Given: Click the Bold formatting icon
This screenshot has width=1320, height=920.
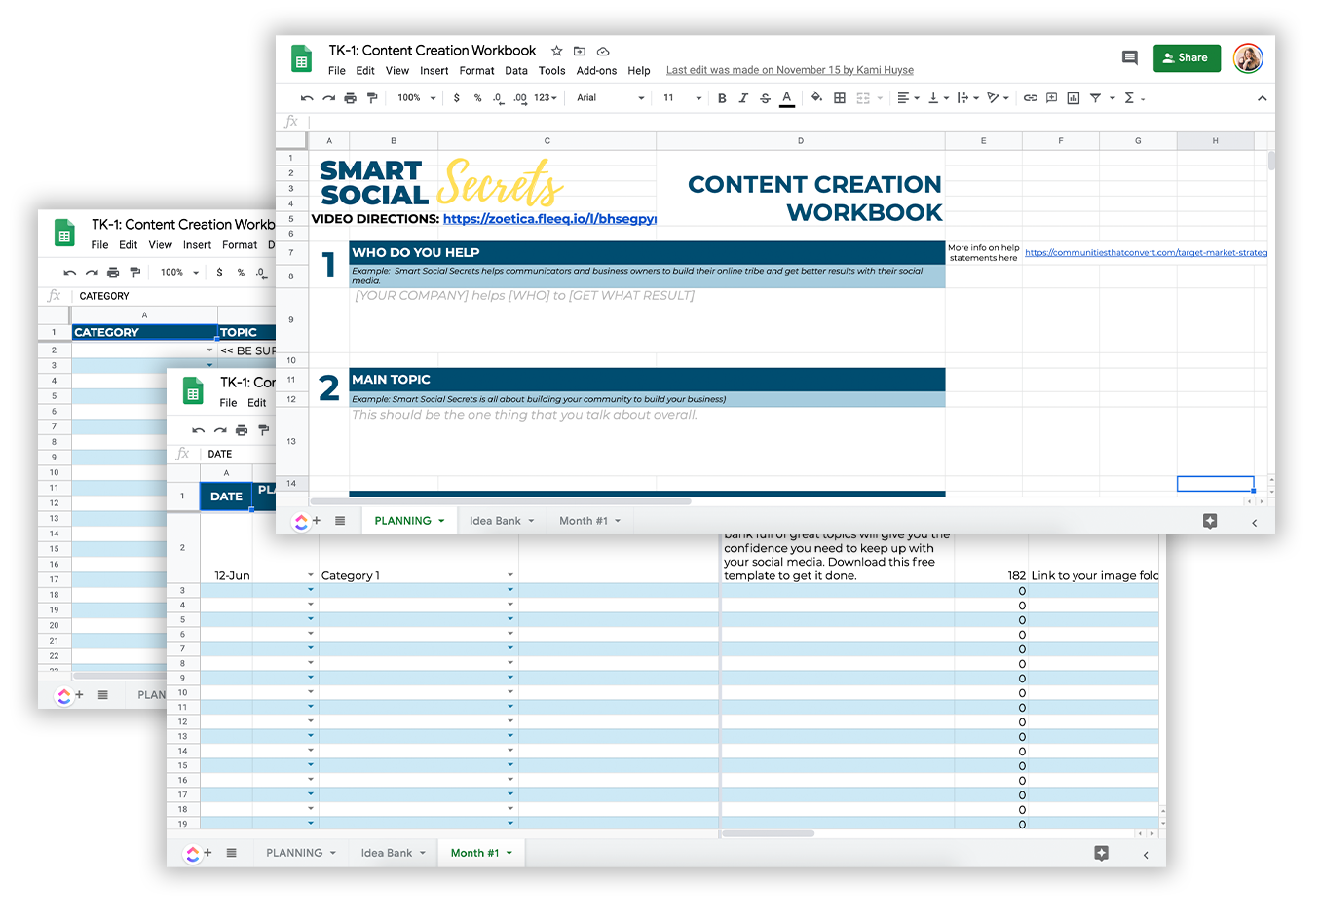Looking at the screenshot, I should pyautogui.click(x=722, y=98).
